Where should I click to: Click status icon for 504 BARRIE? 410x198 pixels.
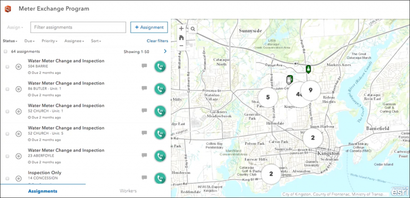(18, 67)
